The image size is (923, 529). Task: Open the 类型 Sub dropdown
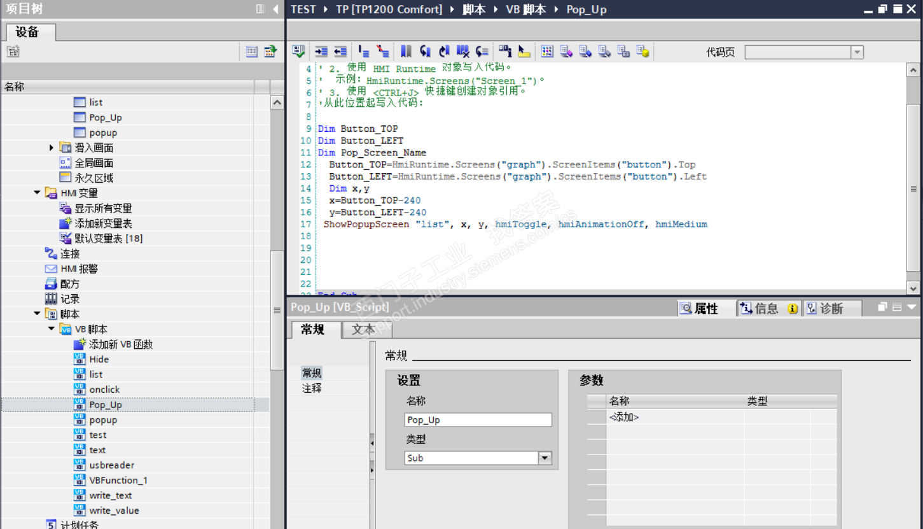click(545, 458)
